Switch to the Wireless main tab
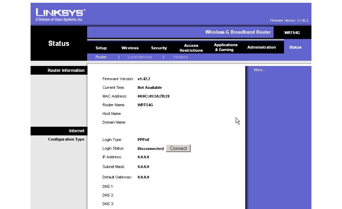This screenshot has width=342, height=209. pyautogui.click(x=130, y=48)
